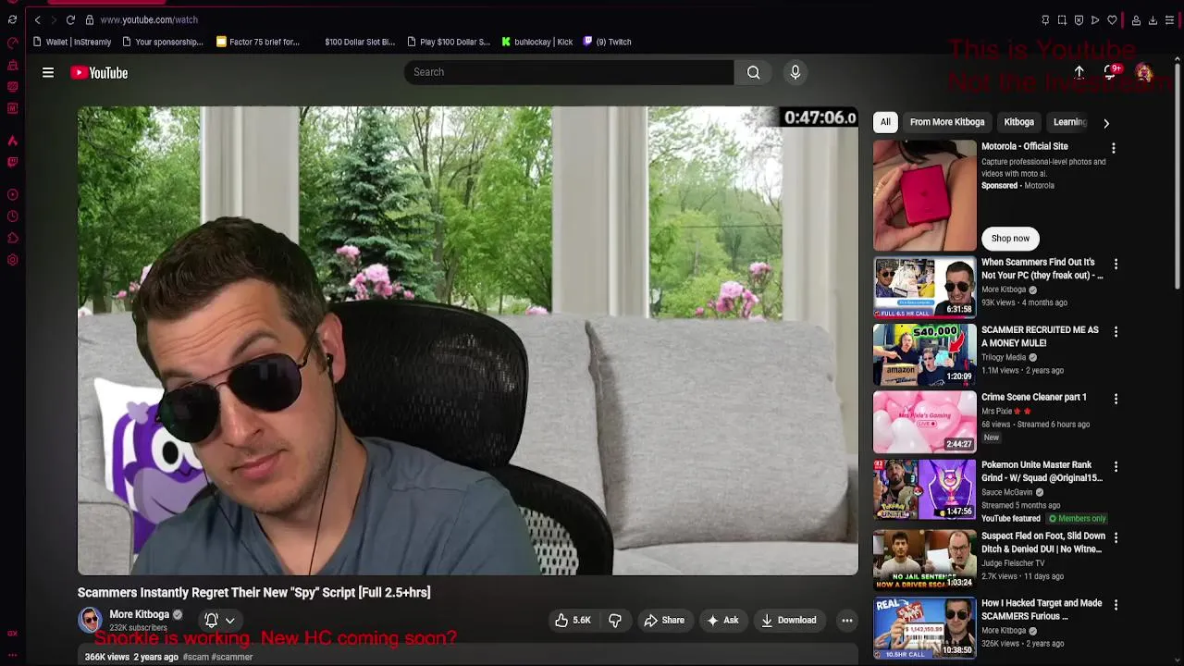Viewport: 1184px width, 666px height.
Task: Open the sidebar history clock icon
Action: pyautogui.click(x=12, y=216)
